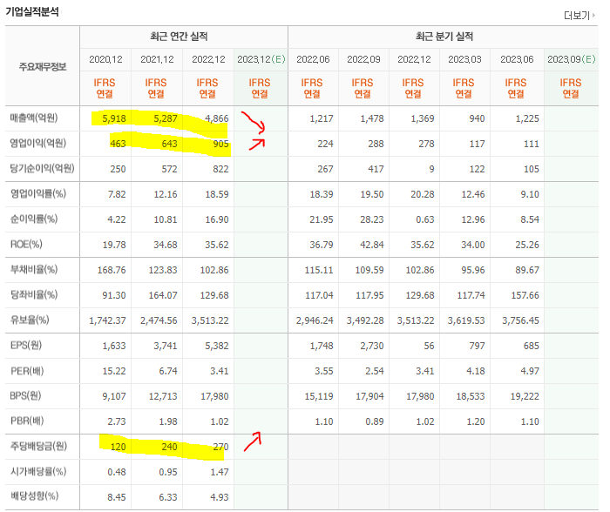Click the 2021.12 annual column header
This screenshot has width=610, height=512.
[157, 59]
